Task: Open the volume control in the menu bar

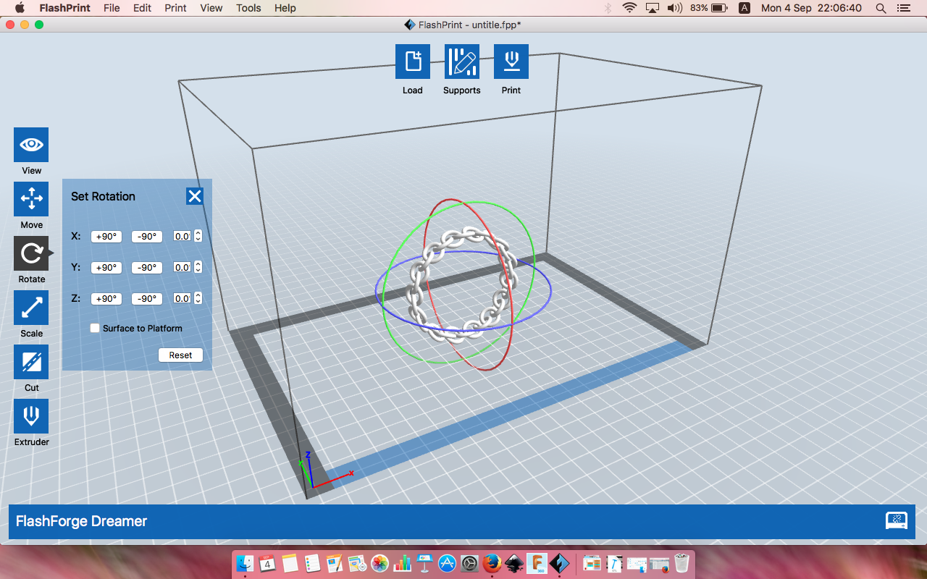Action: 674,8
